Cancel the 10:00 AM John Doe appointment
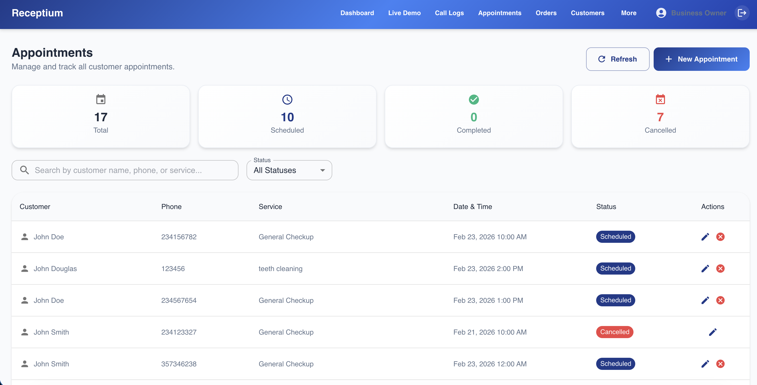This screenshot has height=385, width=757. pyautogui.click(x=720, y=237)
